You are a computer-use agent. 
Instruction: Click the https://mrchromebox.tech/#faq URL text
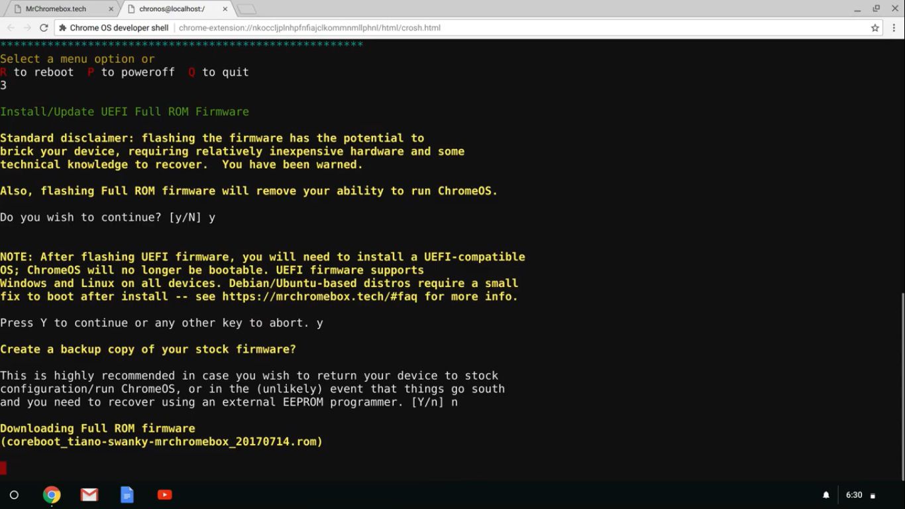coord(320,296)
